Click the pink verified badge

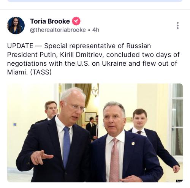[x=76, y=21]
